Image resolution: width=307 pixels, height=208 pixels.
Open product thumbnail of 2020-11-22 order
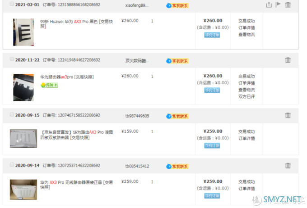pos(23,87)
